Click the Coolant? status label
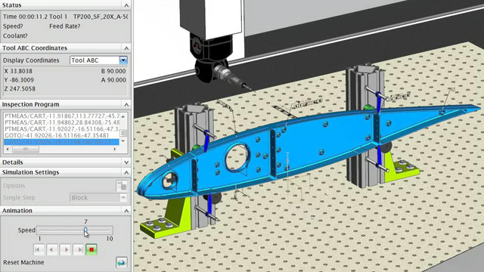Image resolution: width=484 pixels, height=272 pixels. 15,36
